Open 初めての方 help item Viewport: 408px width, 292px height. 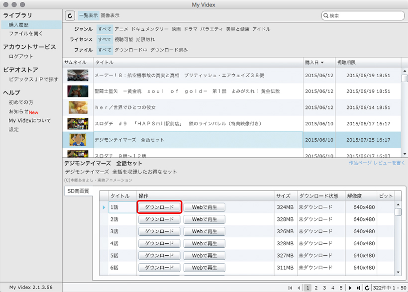(x=21, y=102)
